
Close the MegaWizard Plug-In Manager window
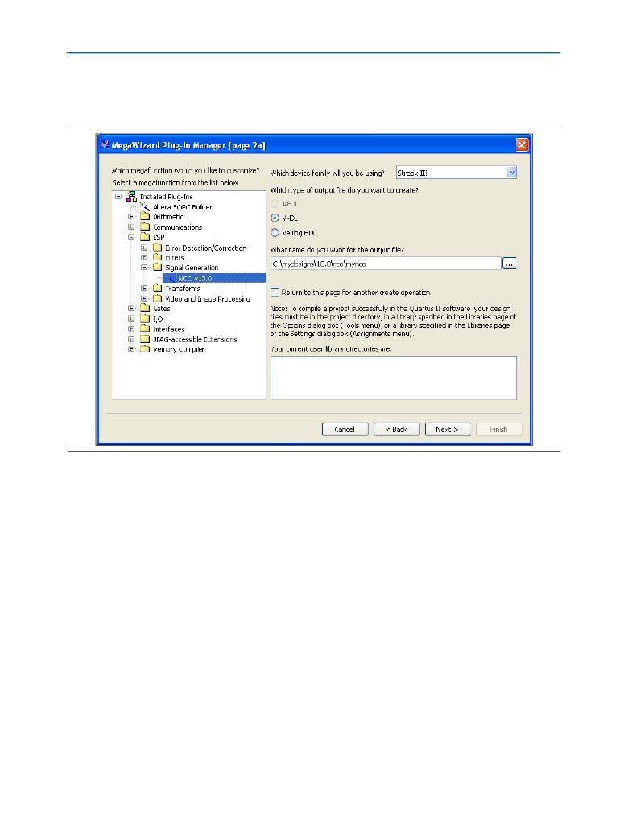[x=522, y=144]
